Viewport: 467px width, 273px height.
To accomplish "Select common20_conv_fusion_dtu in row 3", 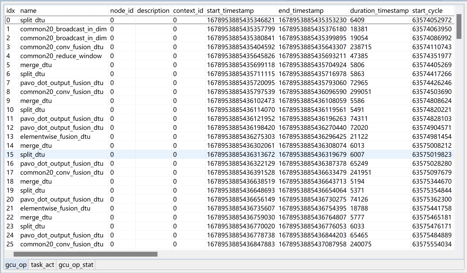I will point(62,47).
